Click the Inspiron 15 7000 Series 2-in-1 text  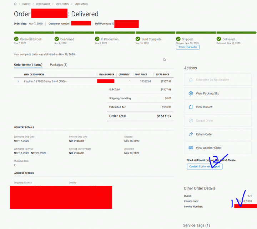point(45,81)
